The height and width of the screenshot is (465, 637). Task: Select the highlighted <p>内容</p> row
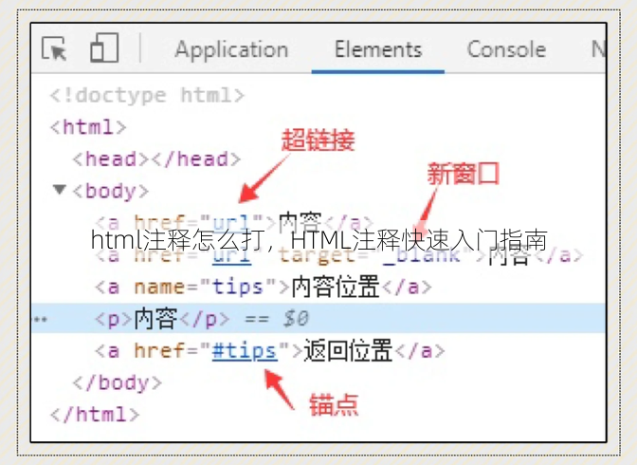tap(318, 318)
